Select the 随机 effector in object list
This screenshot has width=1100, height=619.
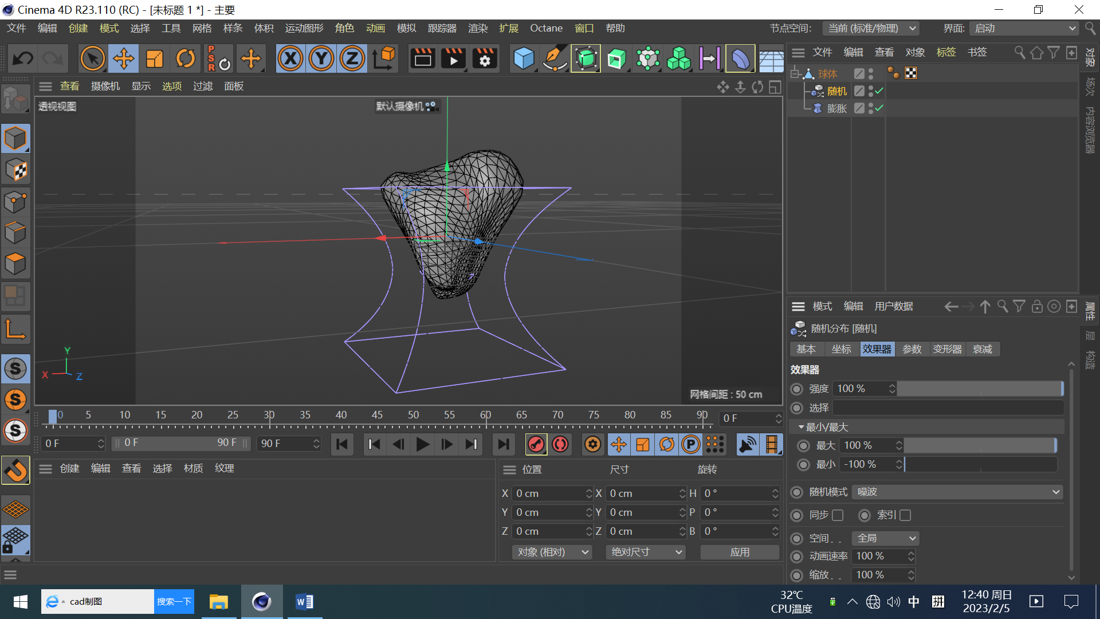[x=837, y=91]
